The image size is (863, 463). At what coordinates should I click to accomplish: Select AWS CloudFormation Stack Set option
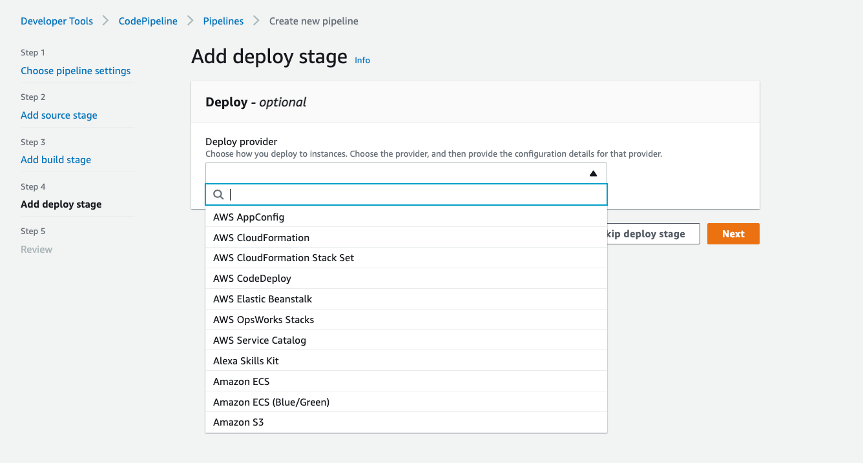click(x=406, y=258)
